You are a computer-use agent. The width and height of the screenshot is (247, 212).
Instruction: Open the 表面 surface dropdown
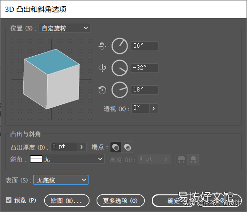coord(61,180)
